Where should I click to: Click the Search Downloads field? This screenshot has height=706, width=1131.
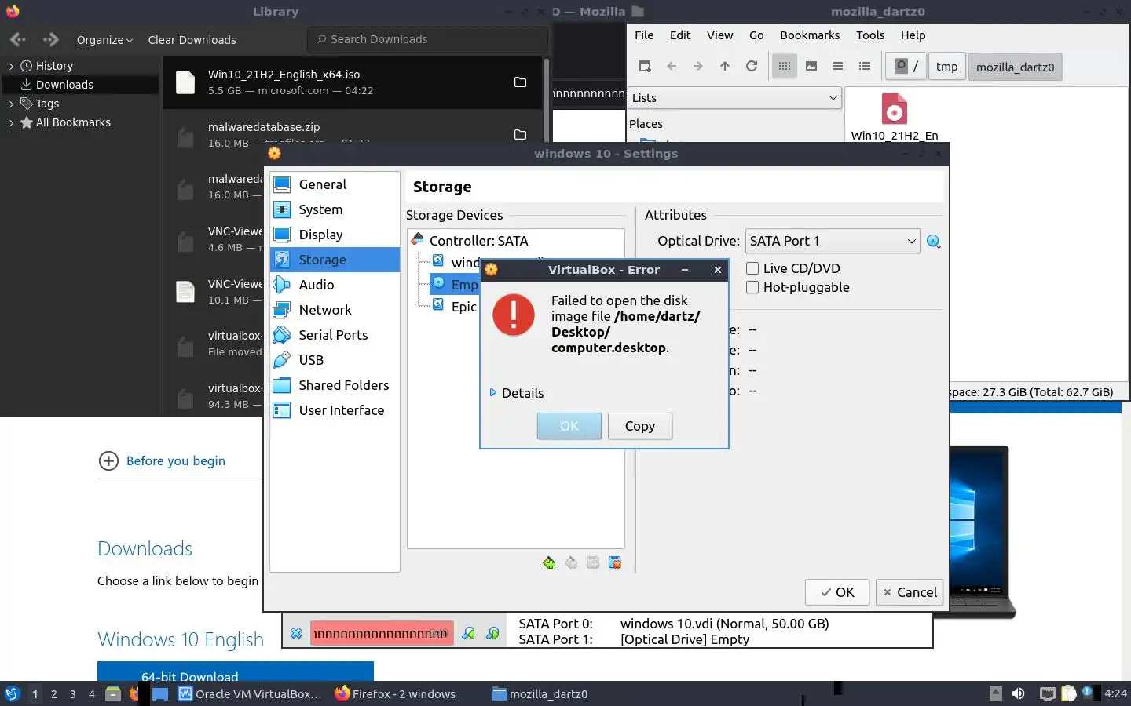click(x=427, y=39)
